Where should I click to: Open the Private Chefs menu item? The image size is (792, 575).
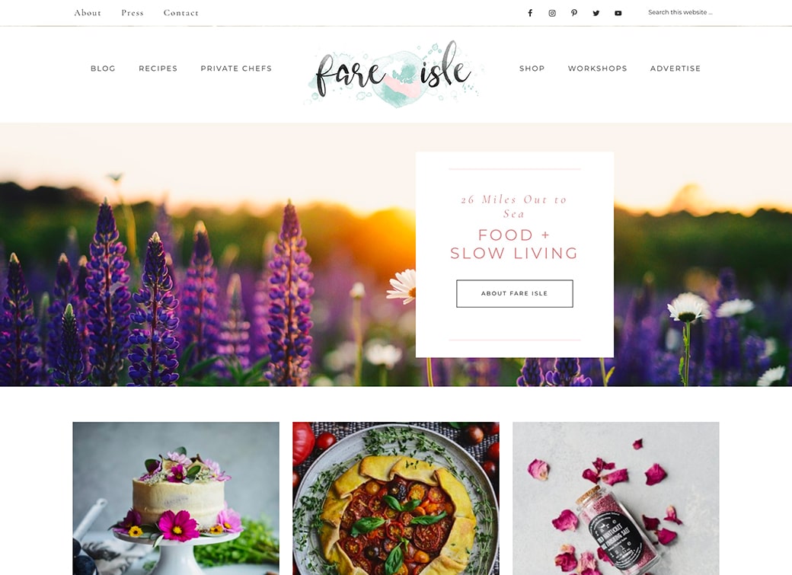236,69
